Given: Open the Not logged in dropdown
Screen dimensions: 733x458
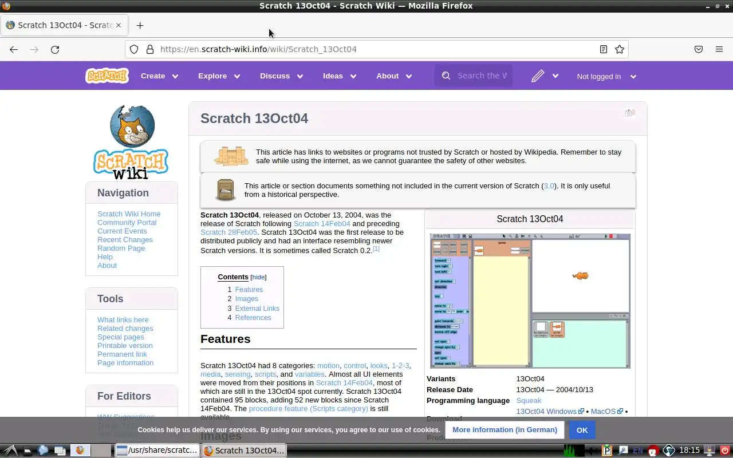Looking at the screenshot, I should click(x=606, y=76).
